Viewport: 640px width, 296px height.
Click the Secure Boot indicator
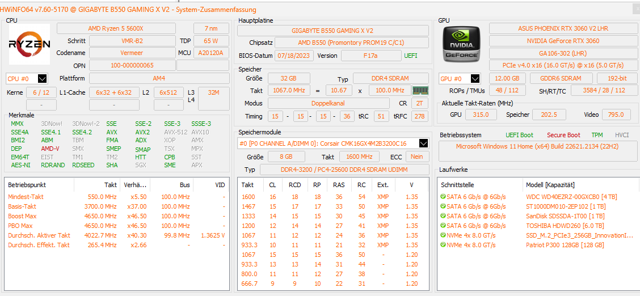[x=563, y=135]
